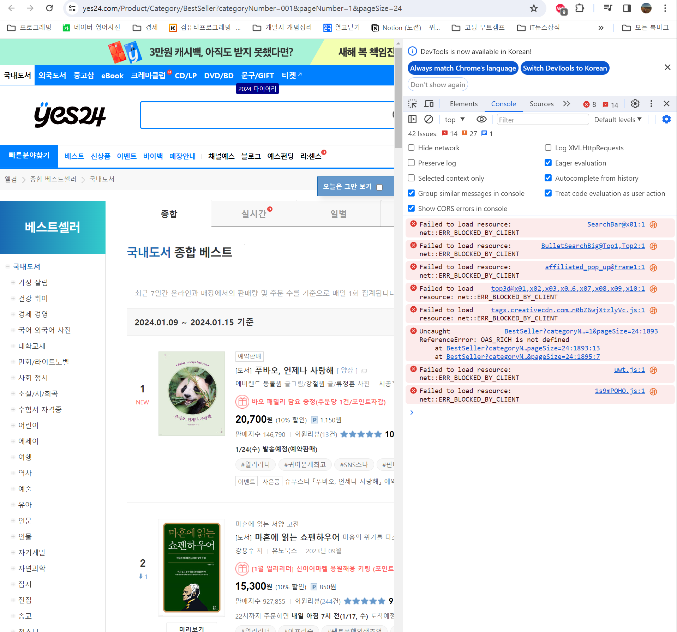Show the console sidebar icon
Screen dimensions: 677x632
pos(412,119)
